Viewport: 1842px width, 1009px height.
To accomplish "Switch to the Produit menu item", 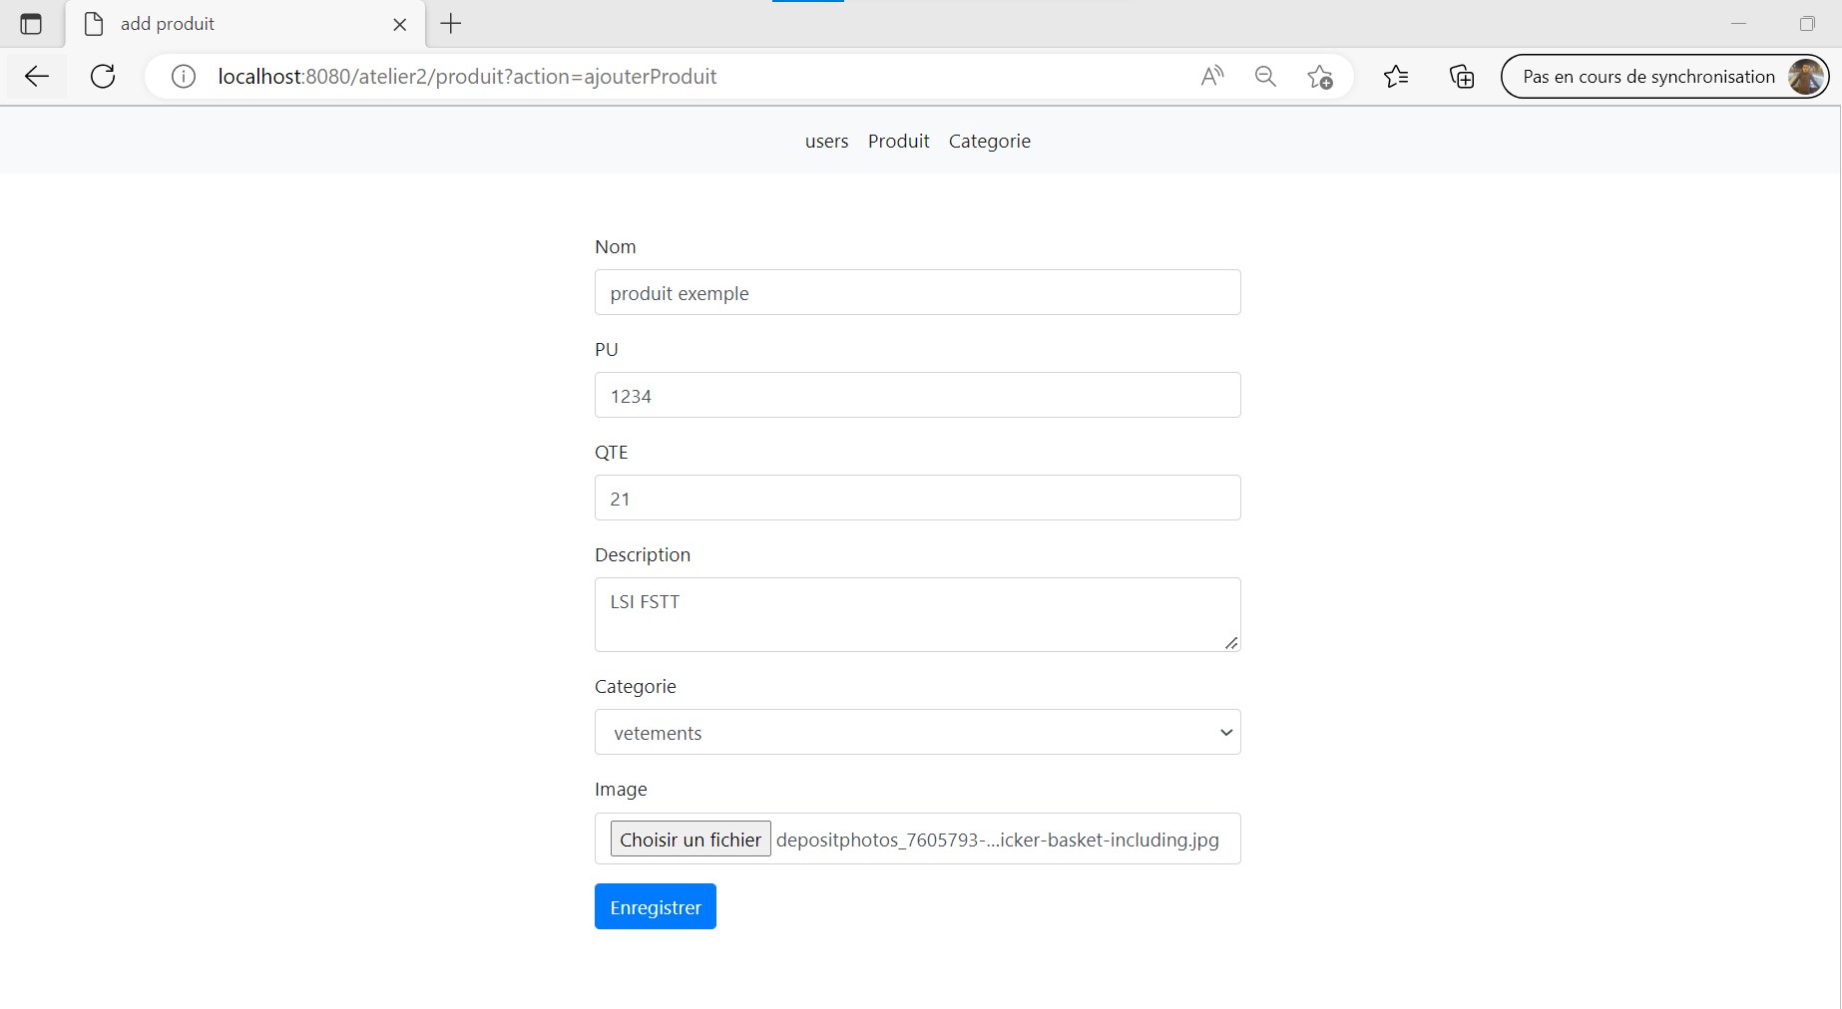I will tap(897, 141).
